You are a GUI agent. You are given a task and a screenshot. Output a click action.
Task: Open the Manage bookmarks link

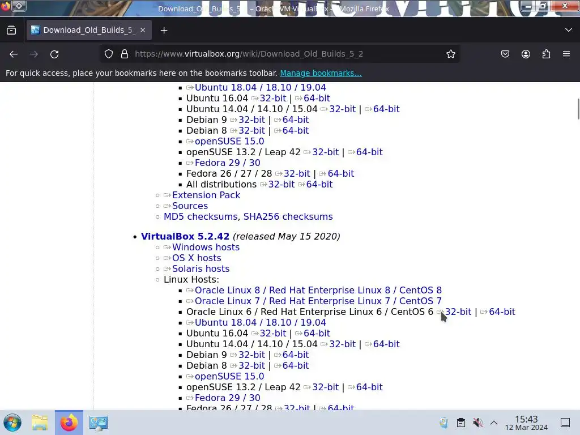pyautogui.click(x=321, y=73)
